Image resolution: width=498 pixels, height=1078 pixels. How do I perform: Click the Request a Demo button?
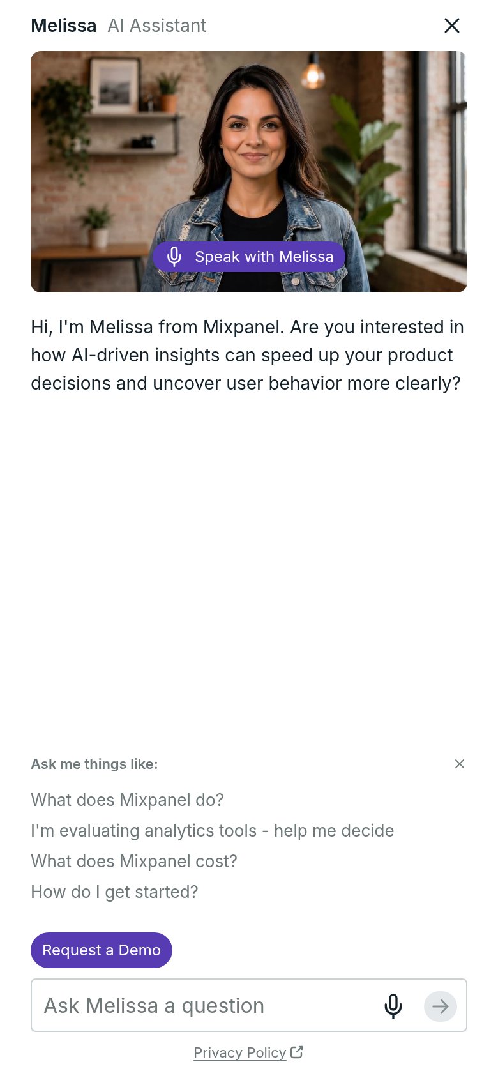[102, 950]
